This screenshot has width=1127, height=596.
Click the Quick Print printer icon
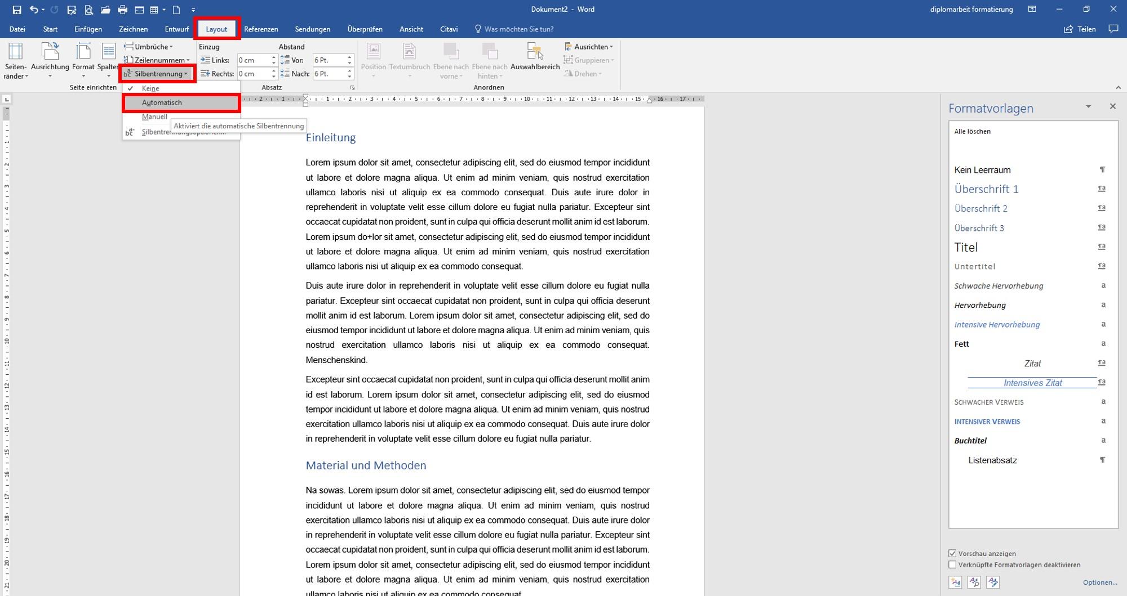(122, 10)
